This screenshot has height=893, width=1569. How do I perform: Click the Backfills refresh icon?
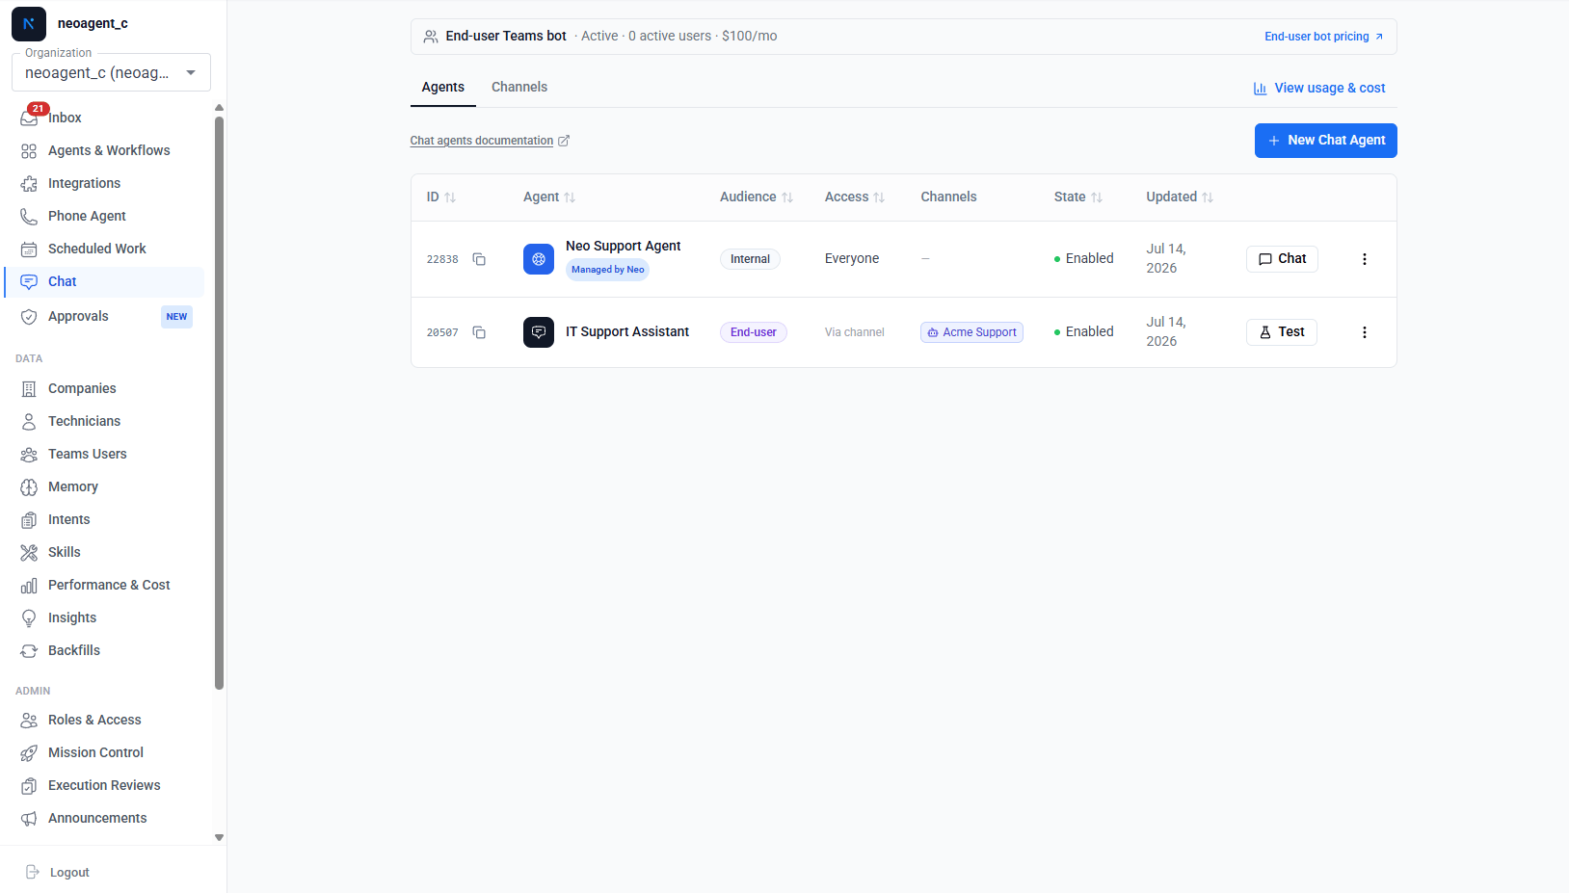(29, 651)
